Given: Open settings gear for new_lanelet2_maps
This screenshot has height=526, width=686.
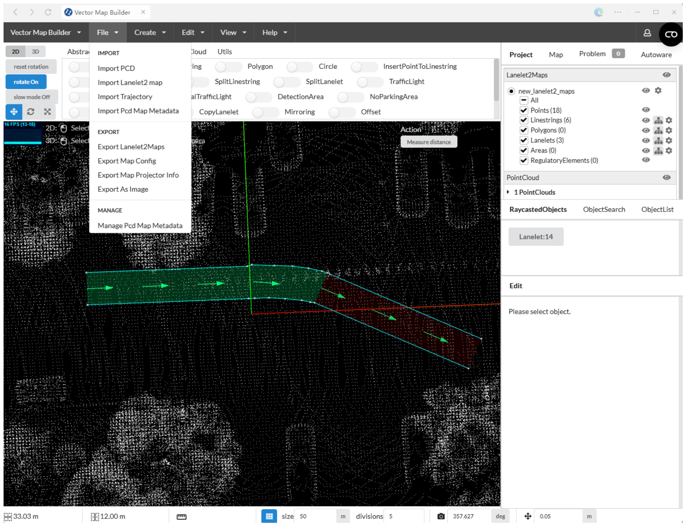Looking at the screenshot, I should (658, 90).
